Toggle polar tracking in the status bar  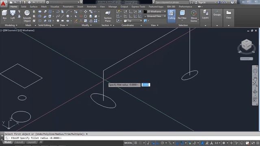tap(162, 143)
